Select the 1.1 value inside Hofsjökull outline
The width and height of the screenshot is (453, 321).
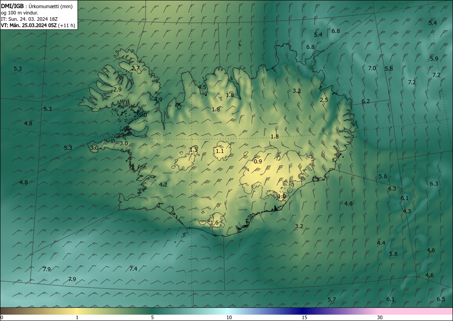(x=220, y=151)
